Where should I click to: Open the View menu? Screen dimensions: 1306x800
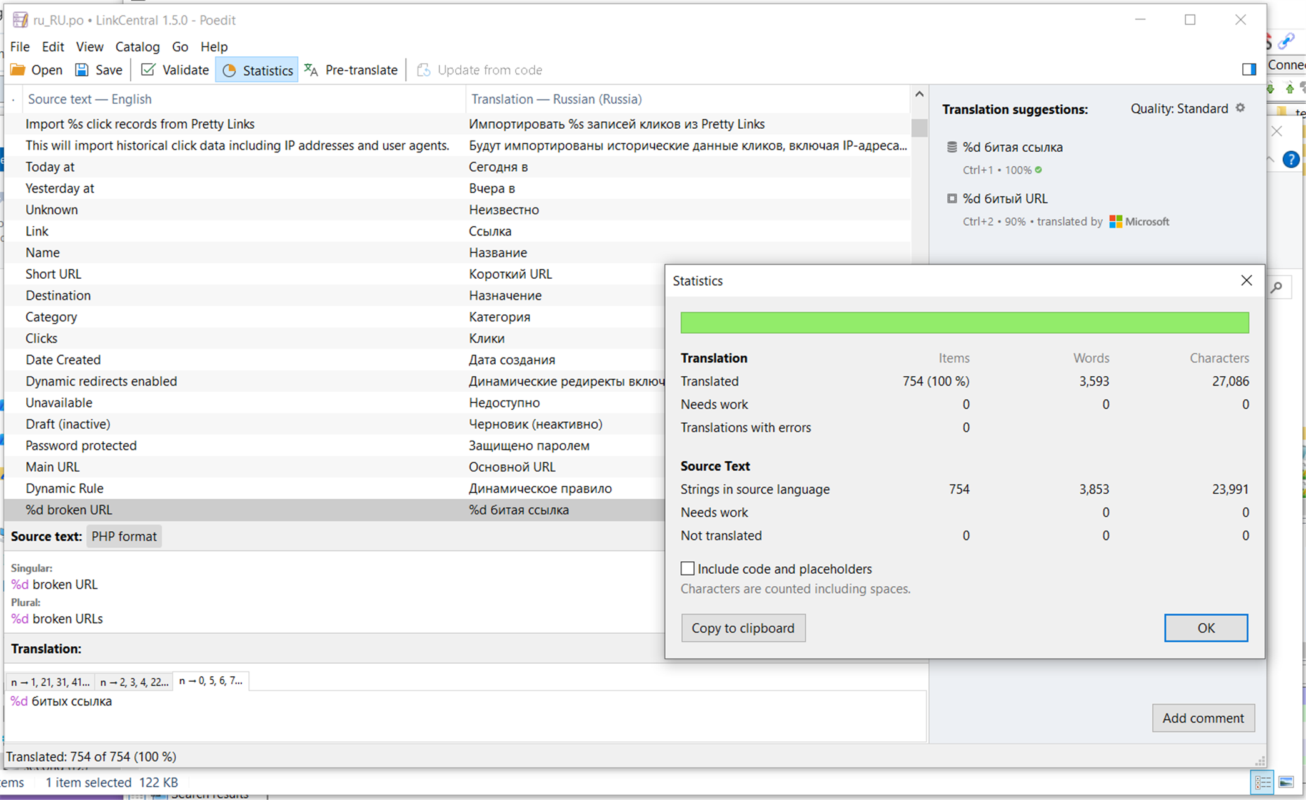coord(89,47)
